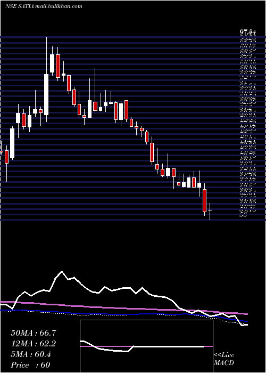Click the NSE SATIA chart title text
The image size is (266, 373).
(x=44, y=6)
